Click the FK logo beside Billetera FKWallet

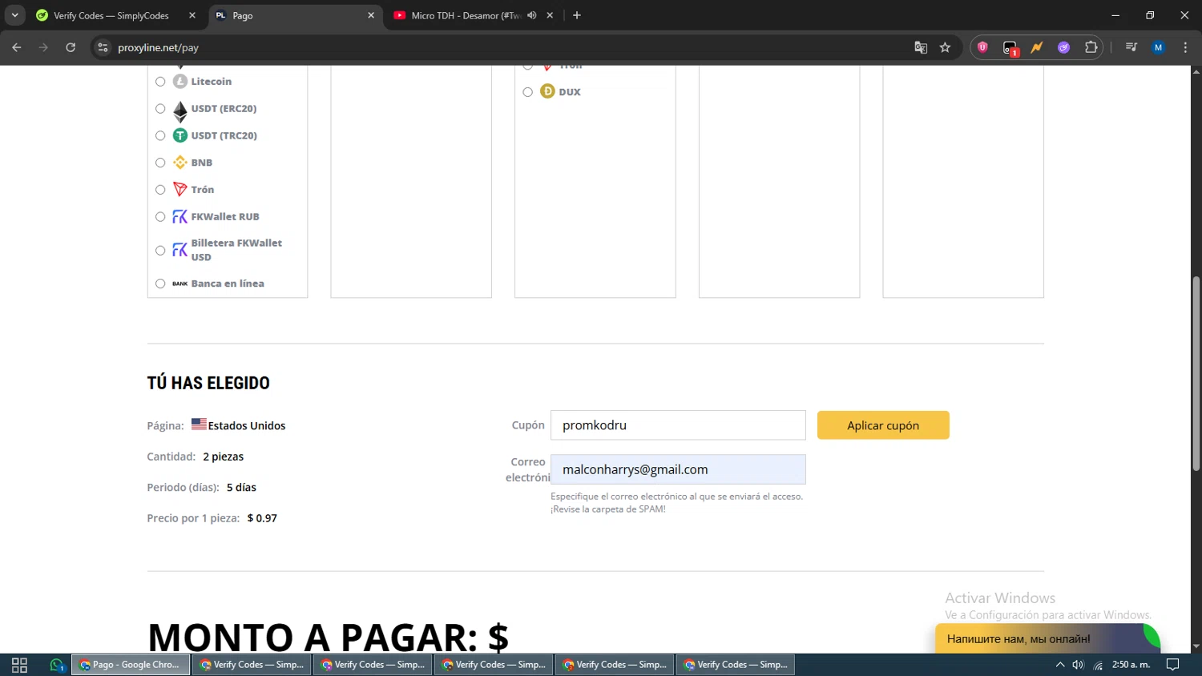click(x=180, y=251)
